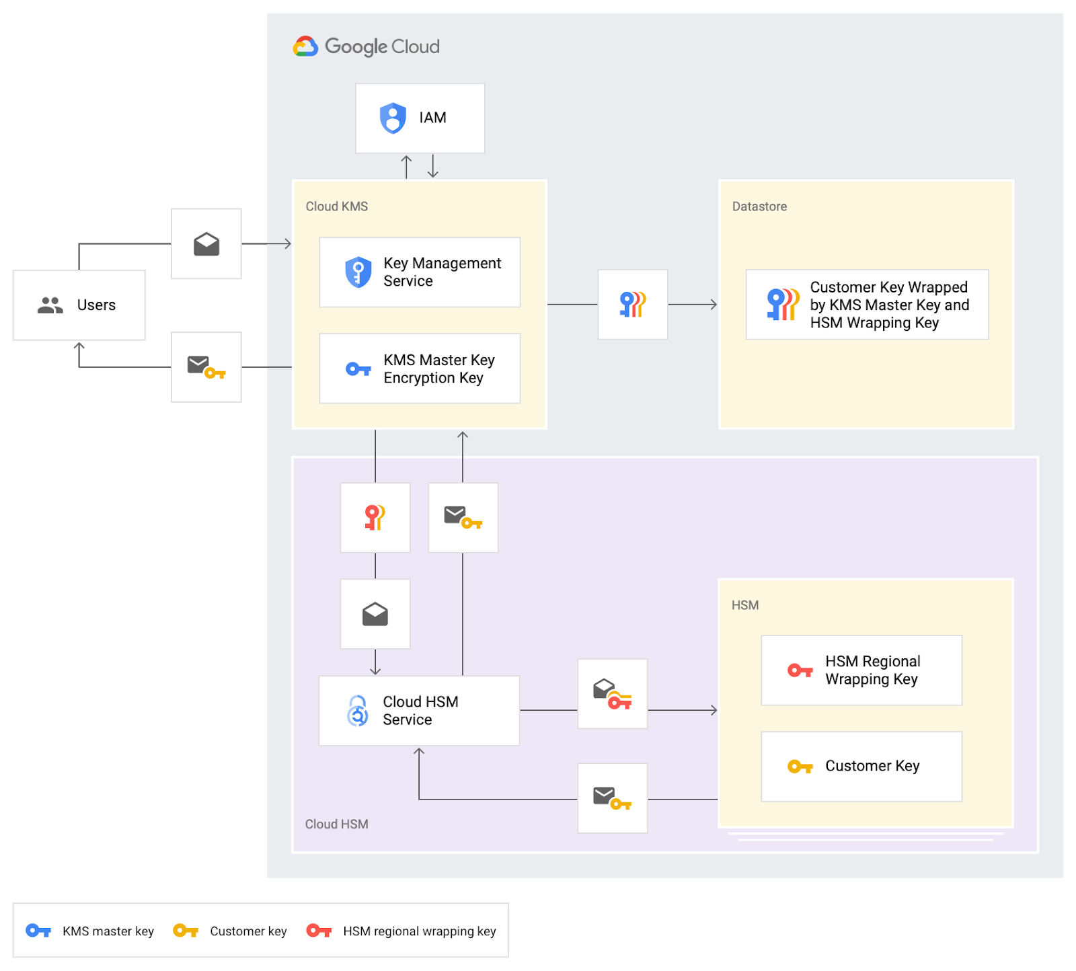Click the triple-key icon between Cloud KMS and Datastore
The image size is (1076, 971).
tap(633, 305)
